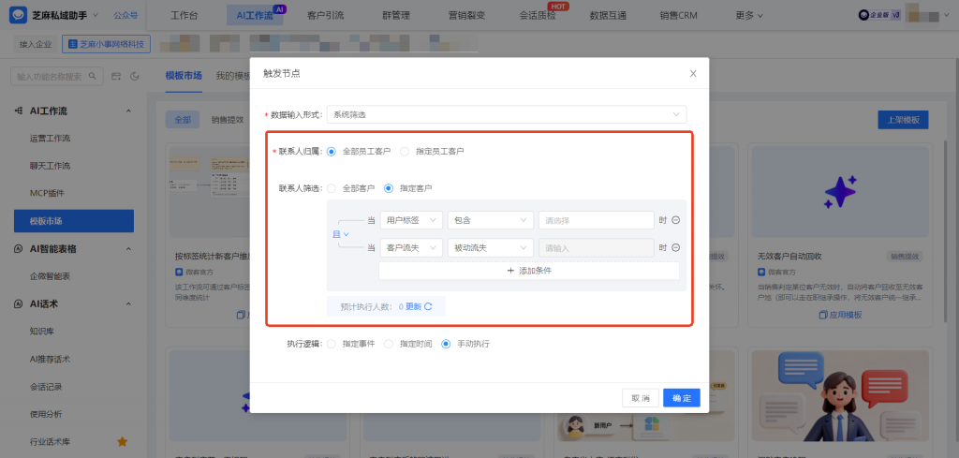959x458 pixels.
Task: Open the 会话质检 tab
Action: click(537, 15)
